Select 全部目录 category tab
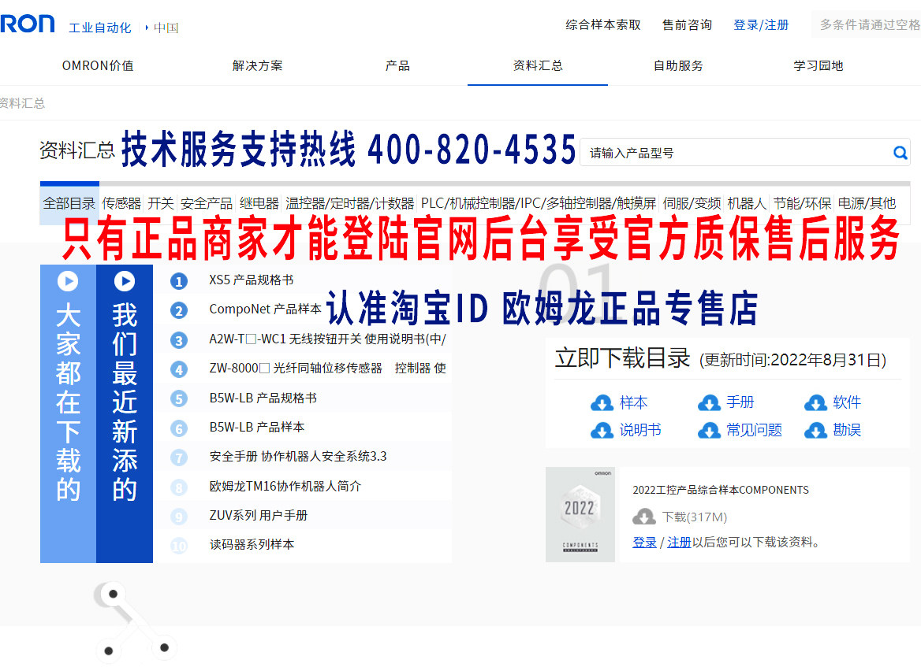 pos(69,203)
